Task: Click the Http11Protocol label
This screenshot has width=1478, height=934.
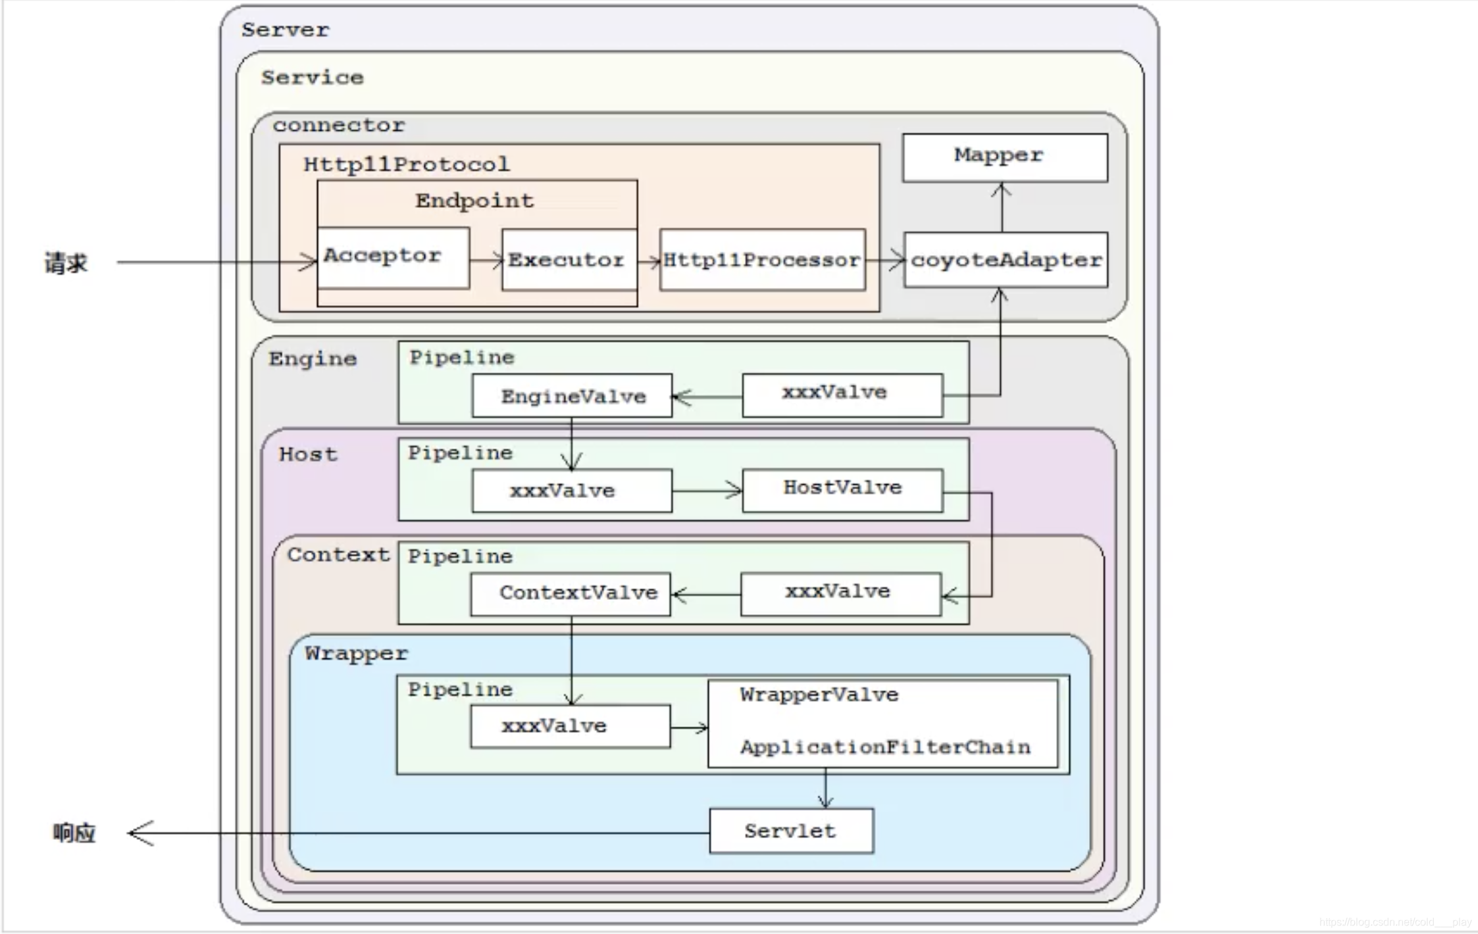Action: click(406, 164)
